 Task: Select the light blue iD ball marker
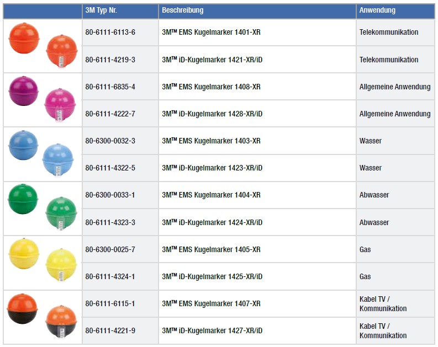pos(58,159)
